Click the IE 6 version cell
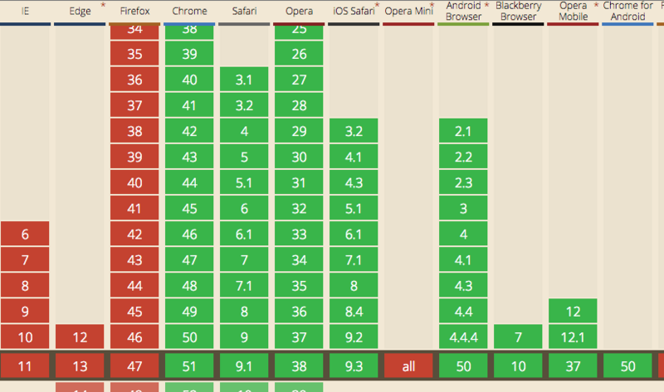 tap(25, 234)
